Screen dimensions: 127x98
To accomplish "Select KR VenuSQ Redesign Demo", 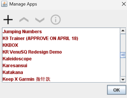I will click(61, 52).
